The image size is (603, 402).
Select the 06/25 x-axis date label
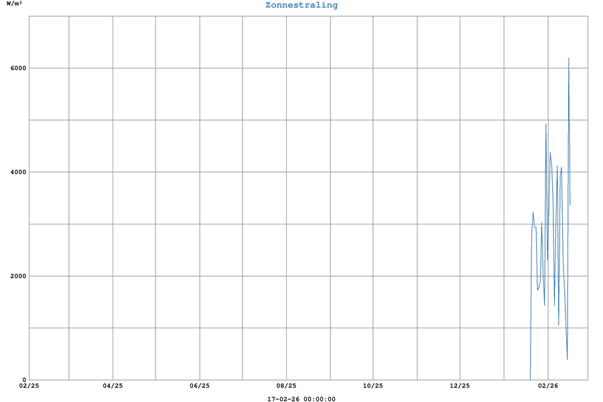pos(200,386)
